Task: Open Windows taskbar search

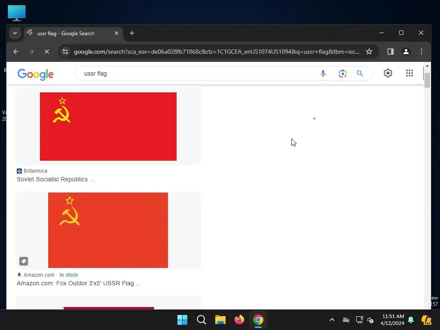Action: [x=201, y=320]
